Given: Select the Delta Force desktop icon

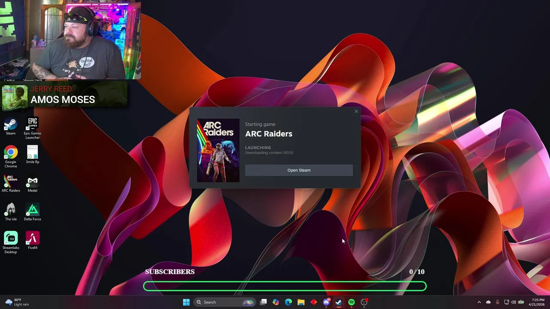Looking at the screenshot, I should (33, 212).
